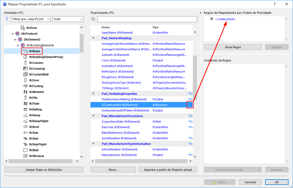Screen dimensions: 293x188
Task: Select the IsCombustible (IfcElement) property row
Action: point(141,105)
